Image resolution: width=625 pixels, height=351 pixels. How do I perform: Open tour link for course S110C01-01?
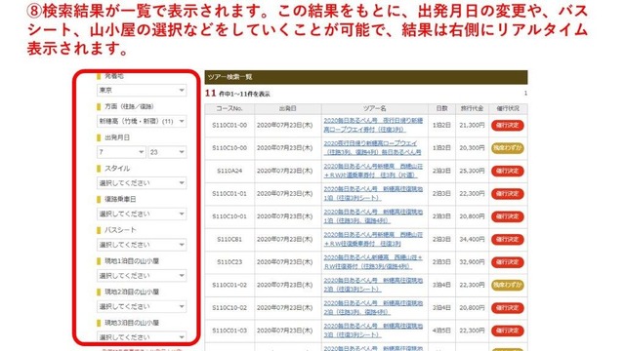[x=373, y=193]
